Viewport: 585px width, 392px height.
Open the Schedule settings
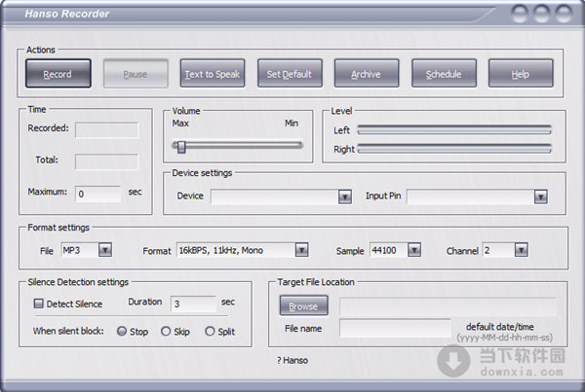[444, 74]
